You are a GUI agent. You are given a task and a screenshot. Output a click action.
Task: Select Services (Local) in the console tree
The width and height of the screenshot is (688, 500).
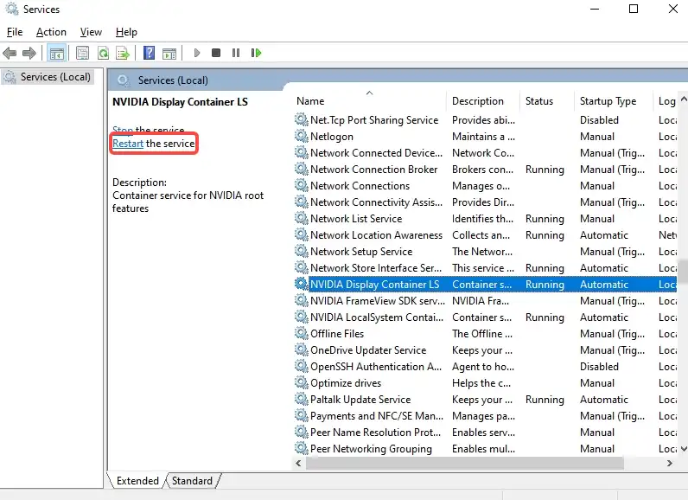(x=48, y=77)
